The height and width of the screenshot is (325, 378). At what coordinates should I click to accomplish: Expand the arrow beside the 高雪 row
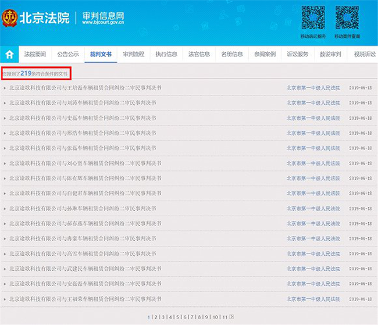click(x=5, y=254)
